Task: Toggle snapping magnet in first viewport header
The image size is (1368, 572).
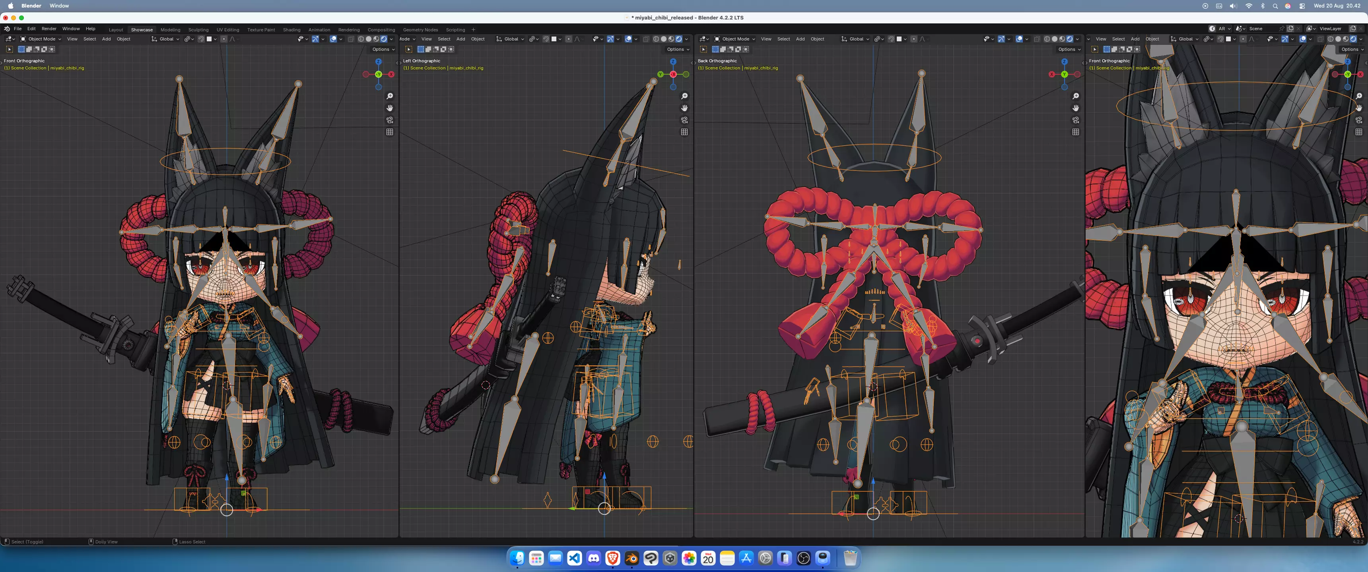Action: point(201,39)
